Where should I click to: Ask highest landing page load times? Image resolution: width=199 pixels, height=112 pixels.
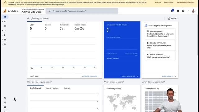click(x=160, y=45)
